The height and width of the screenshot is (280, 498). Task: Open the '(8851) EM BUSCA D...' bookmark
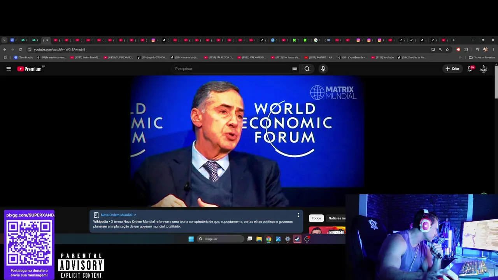(x=219, y=58)
